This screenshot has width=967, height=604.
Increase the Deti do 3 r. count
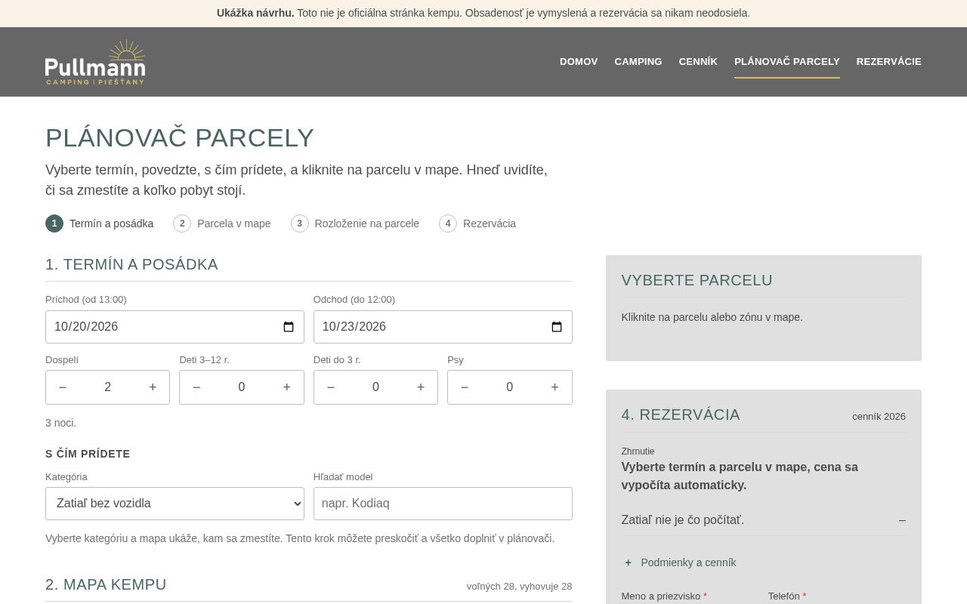coord(421,387)
